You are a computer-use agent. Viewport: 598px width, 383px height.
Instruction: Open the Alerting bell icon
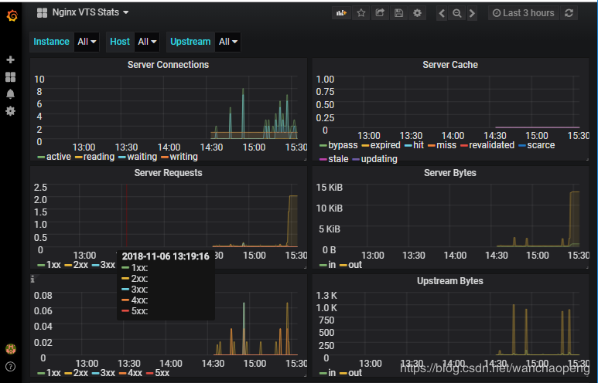[11, 93]
